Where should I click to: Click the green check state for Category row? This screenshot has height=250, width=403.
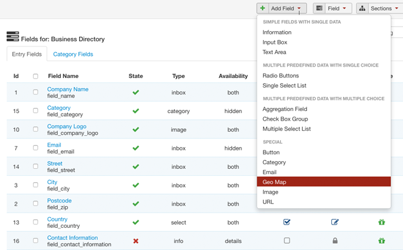coord(136,110)
